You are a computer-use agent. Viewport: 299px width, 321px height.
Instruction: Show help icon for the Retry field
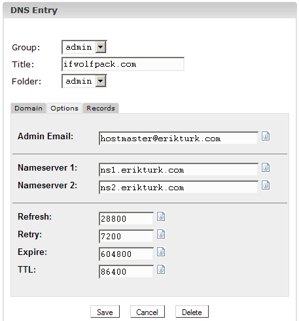click(161, 234)
